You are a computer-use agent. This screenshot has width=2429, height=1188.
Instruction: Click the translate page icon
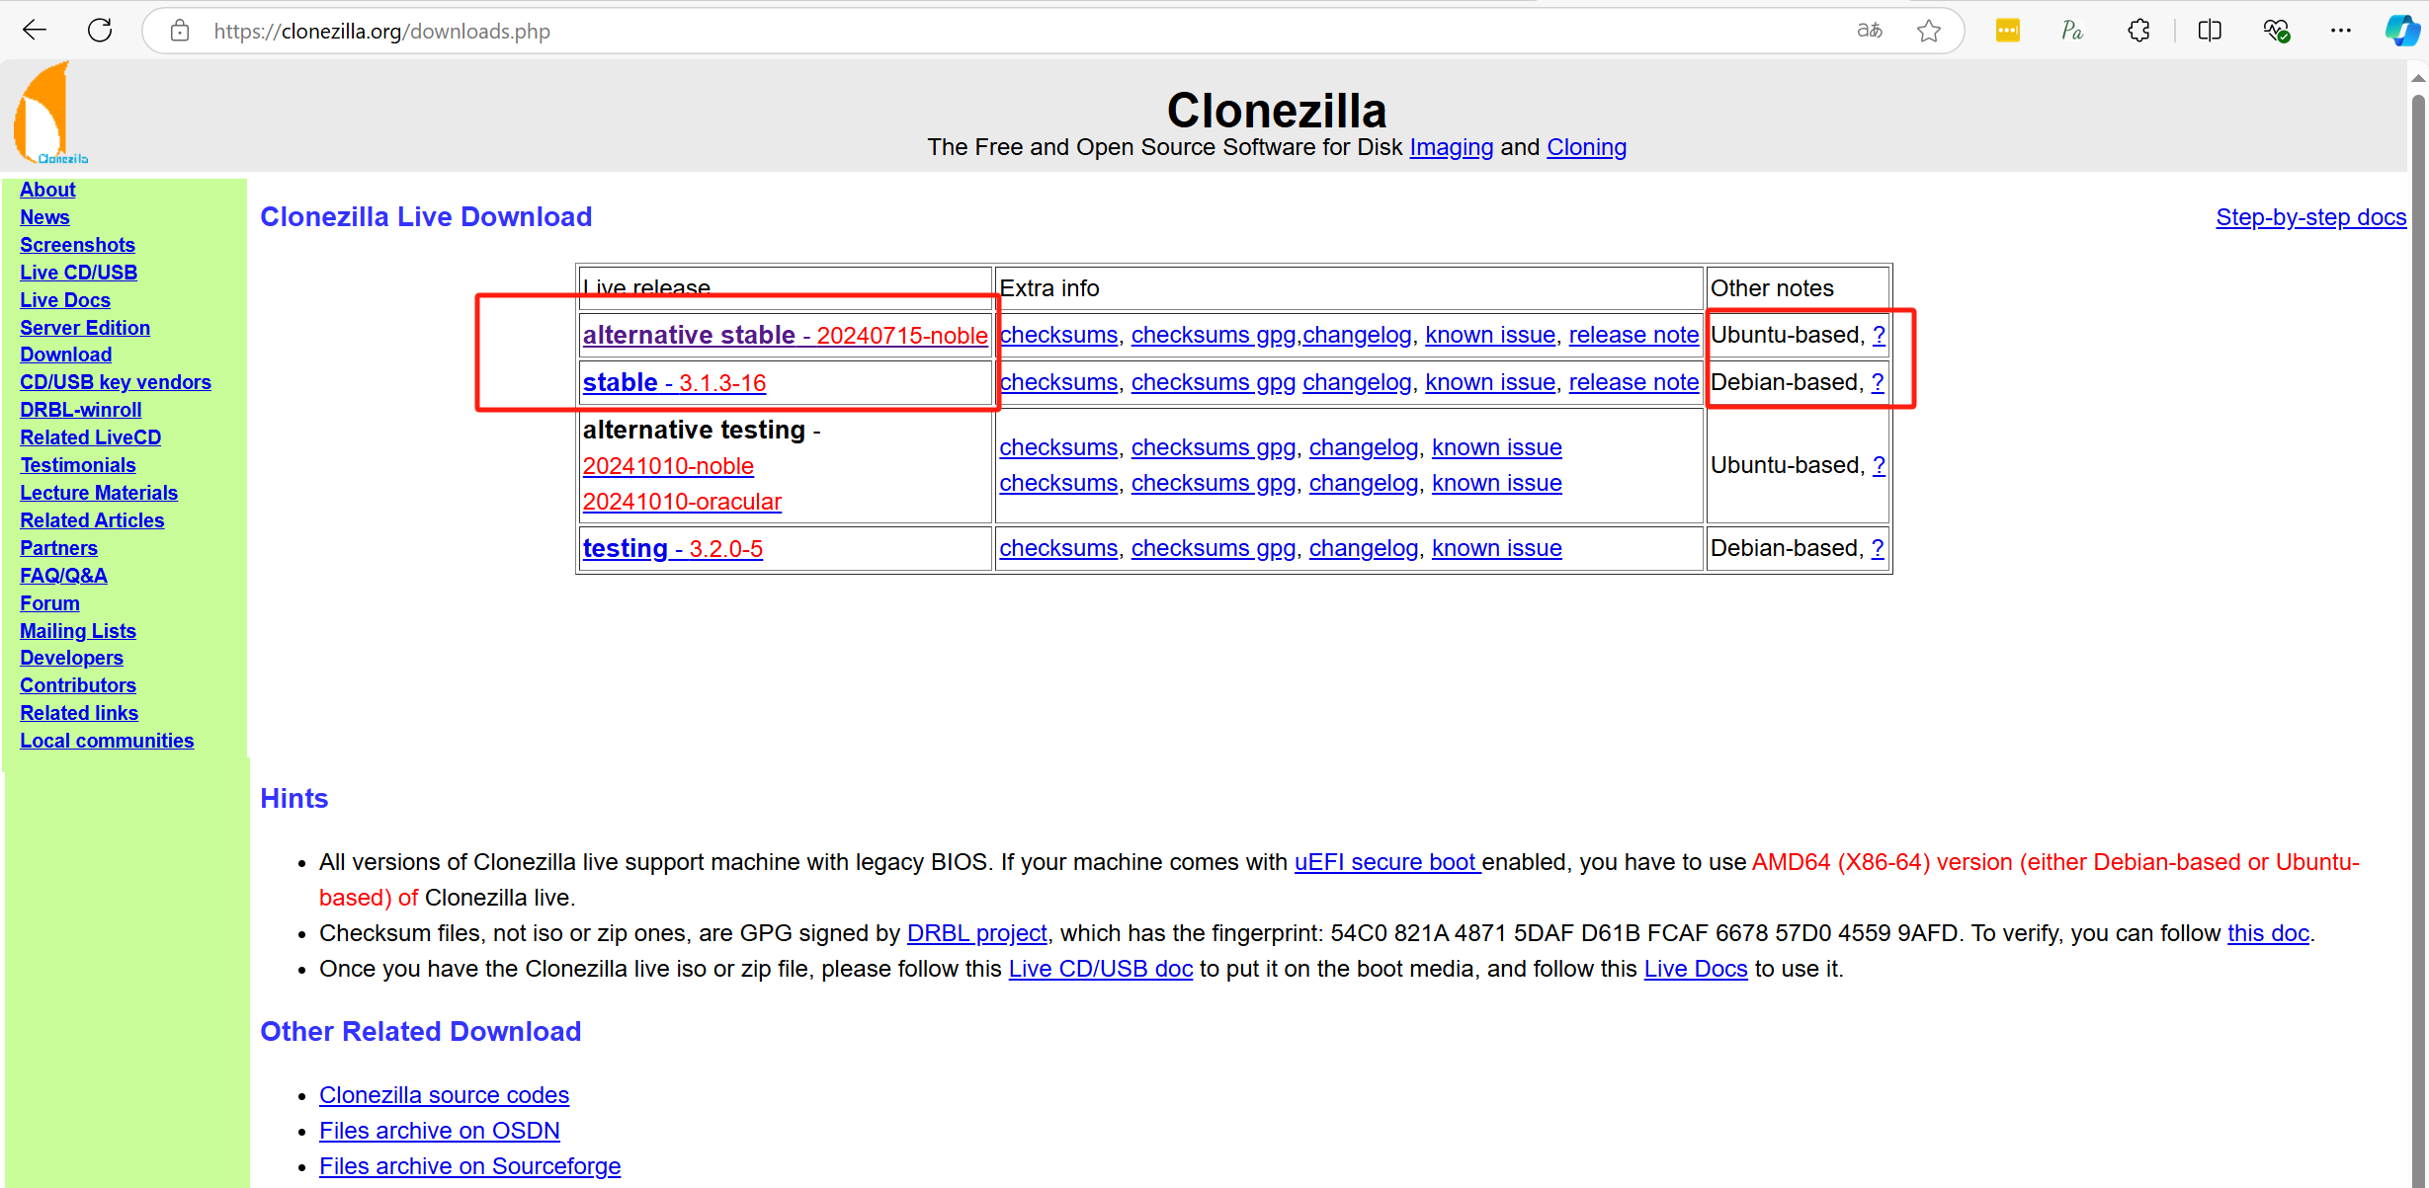click(1870, 31)
